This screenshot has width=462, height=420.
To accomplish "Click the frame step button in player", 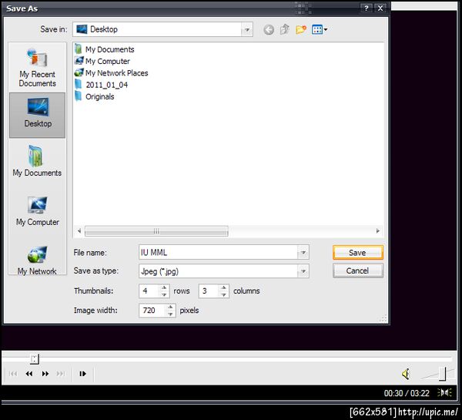I will click(x=83, y=374).
